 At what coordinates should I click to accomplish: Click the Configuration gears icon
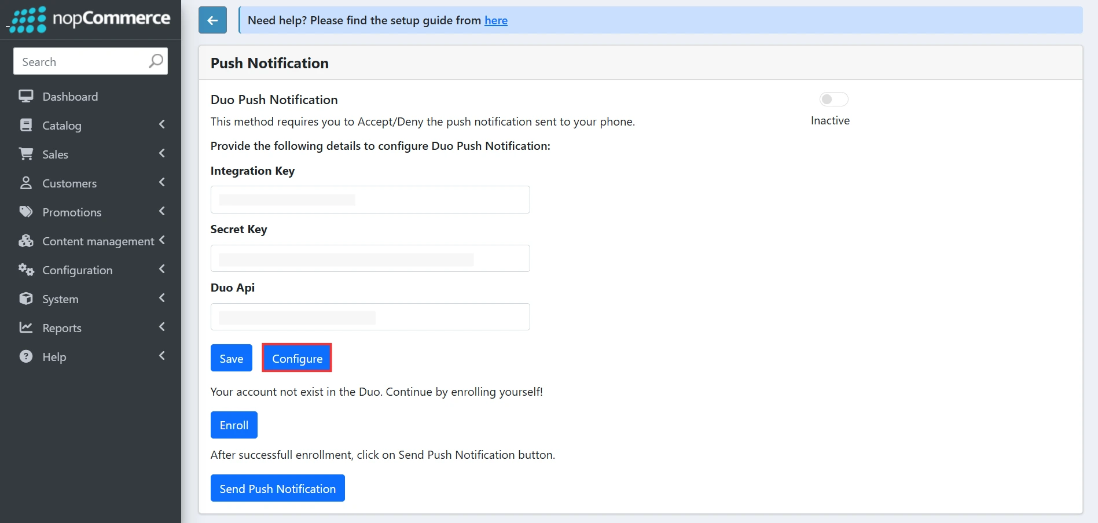25,270
